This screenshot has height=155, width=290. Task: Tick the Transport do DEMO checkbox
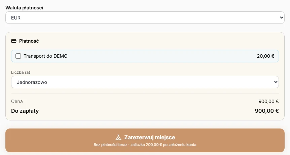(x=18, y=56)
